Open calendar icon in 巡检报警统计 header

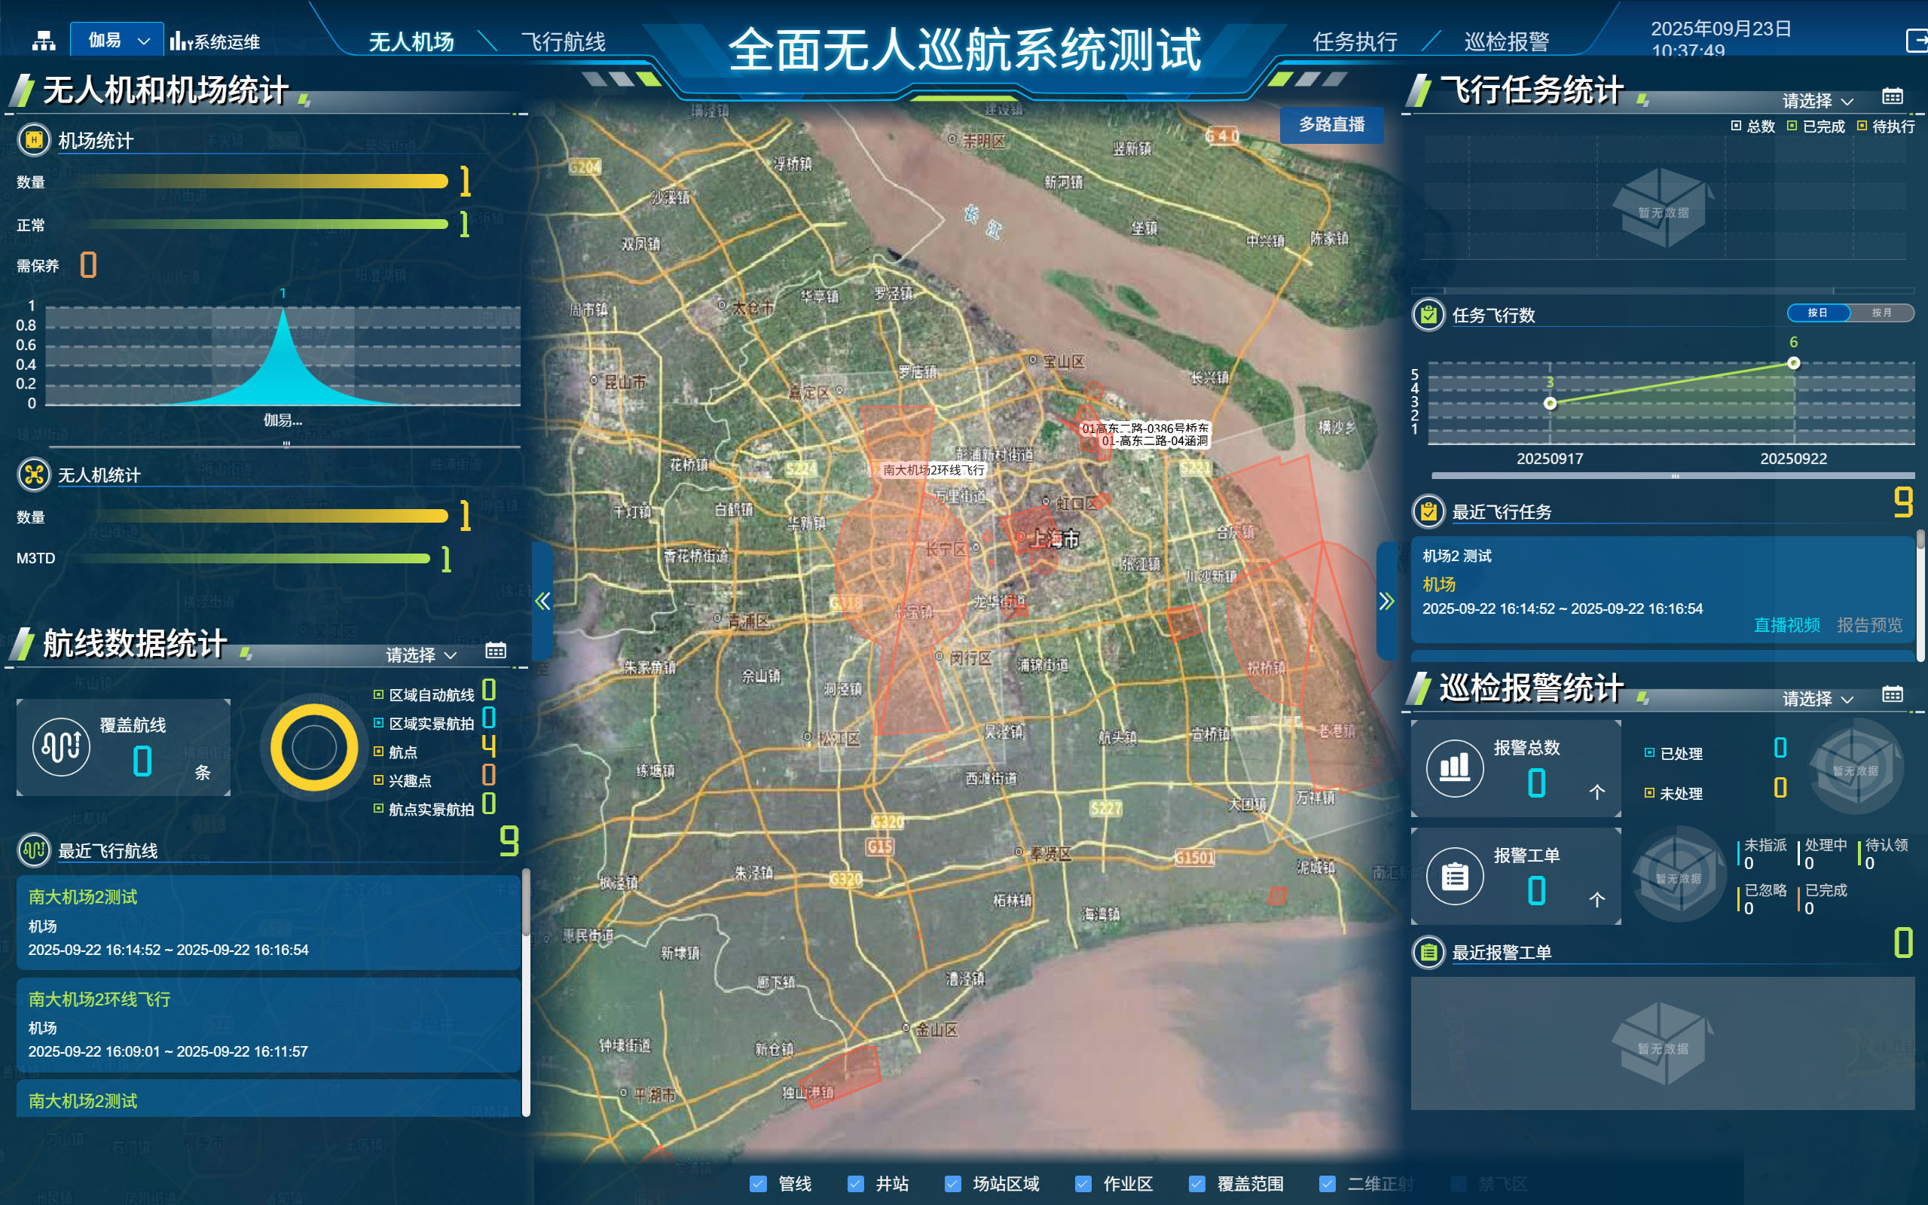[1892, 695]
